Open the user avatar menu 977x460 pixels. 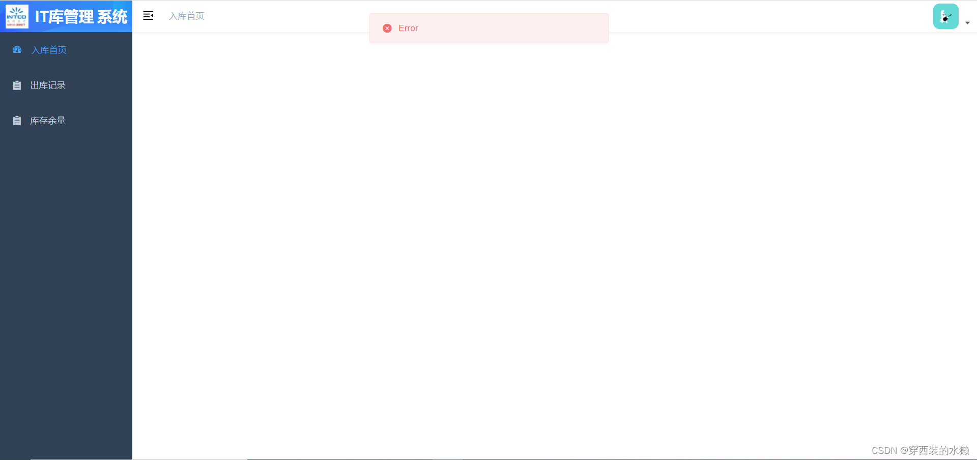pos(946,16)
